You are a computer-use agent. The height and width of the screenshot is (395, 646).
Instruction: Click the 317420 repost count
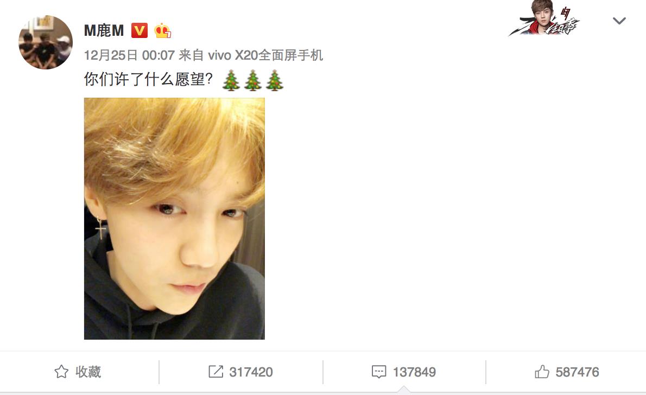tap(251, 372)
